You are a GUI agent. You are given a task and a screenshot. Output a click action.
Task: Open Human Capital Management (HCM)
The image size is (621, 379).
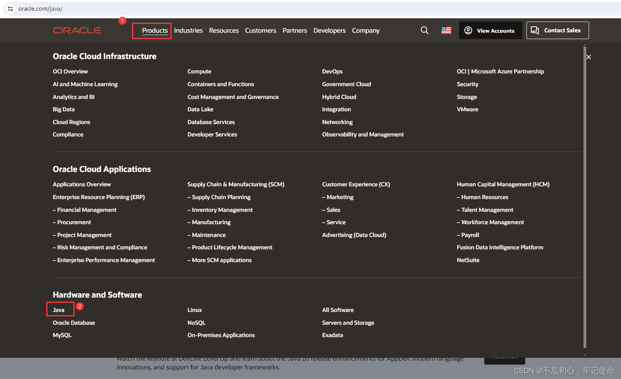[503, 184]
